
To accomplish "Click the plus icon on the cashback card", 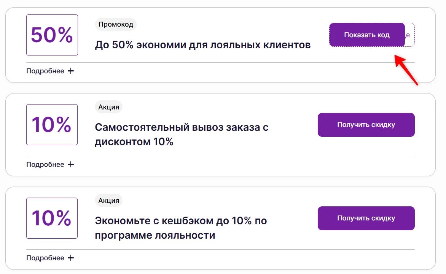I will click(x=71, y=258).
